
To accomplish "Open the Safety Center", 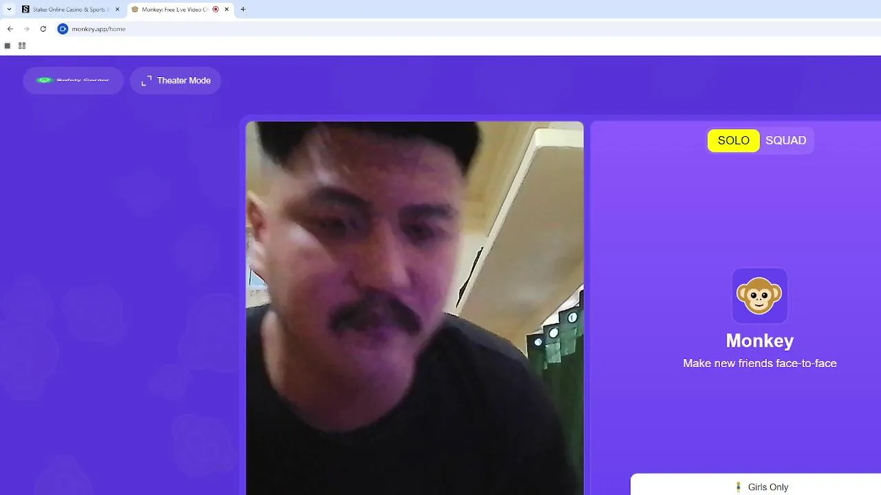I will tap(74, 80).
